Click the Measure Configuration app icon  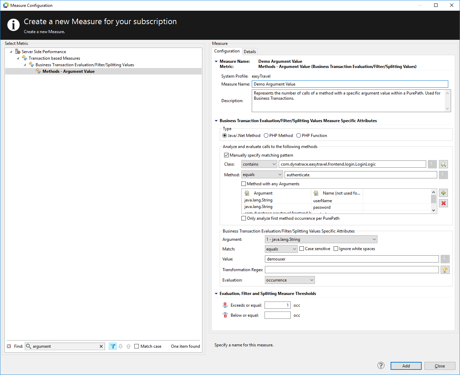[6, 5]
